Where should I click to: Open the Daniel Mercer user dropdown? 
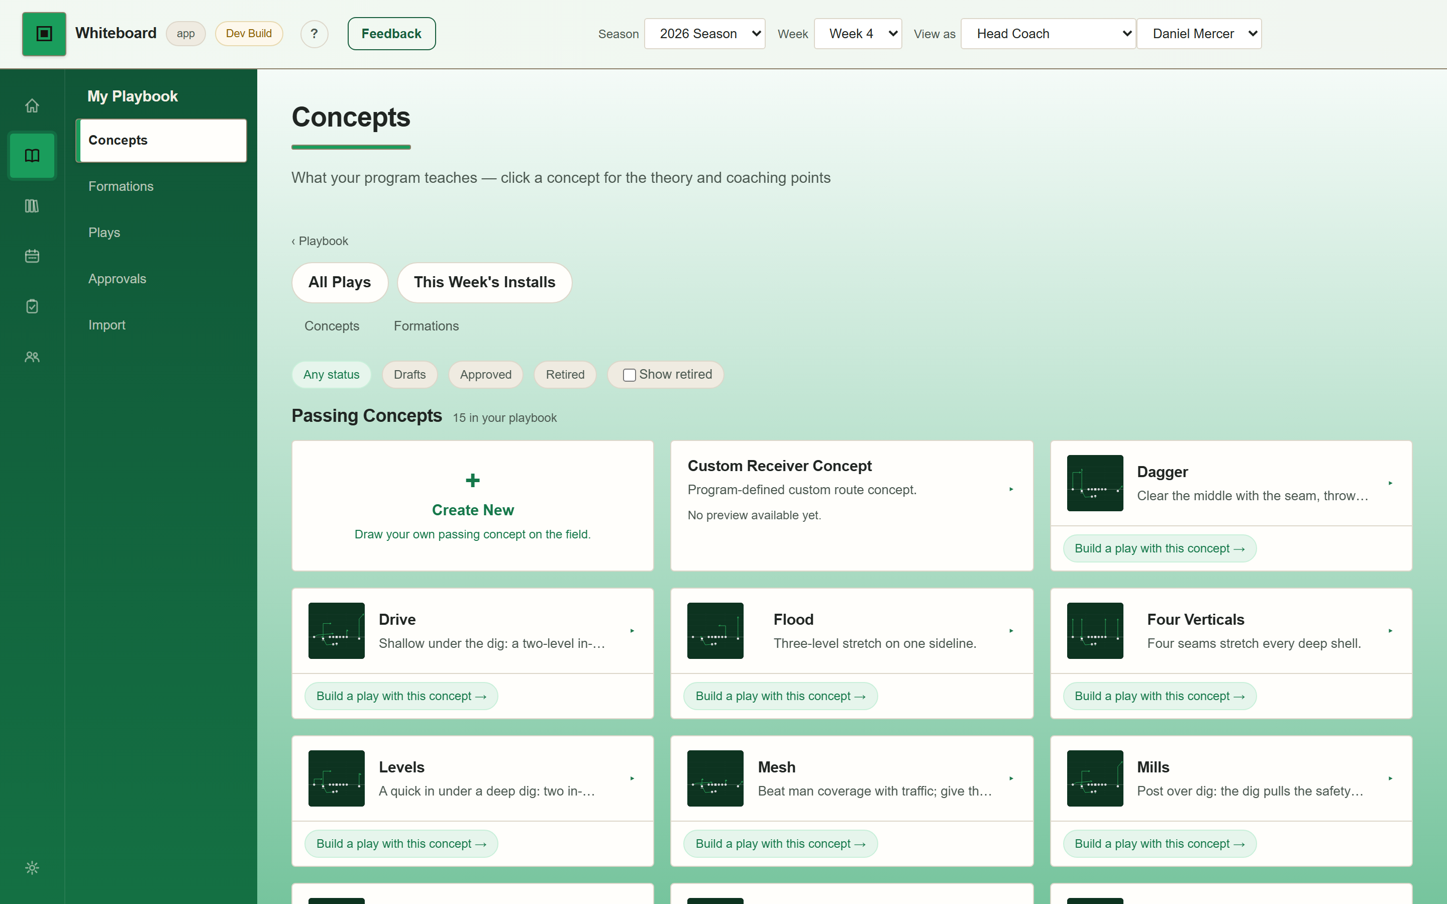1199,34
